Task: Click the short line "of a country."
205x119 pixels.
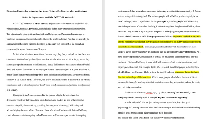Action: point(12,90)
